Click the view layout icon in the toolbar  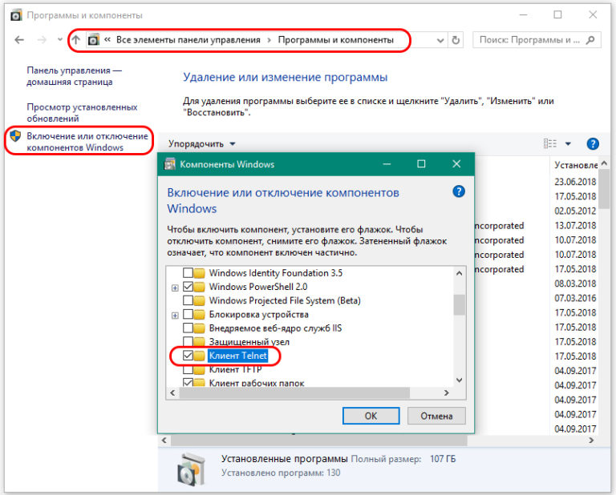pos(550,144)
